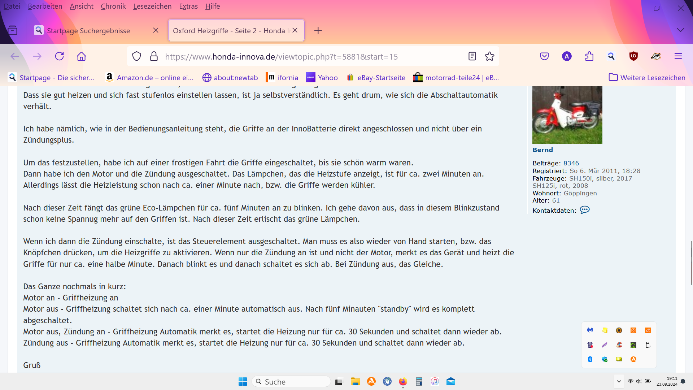693x390 pixels.
Task: Show hidden system tray icons chevron
Action: pos(619,381)
